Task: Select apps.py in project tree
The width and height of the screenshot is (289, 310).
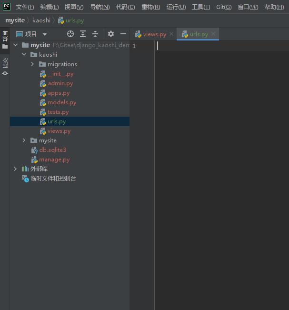Action: point(70,93)
